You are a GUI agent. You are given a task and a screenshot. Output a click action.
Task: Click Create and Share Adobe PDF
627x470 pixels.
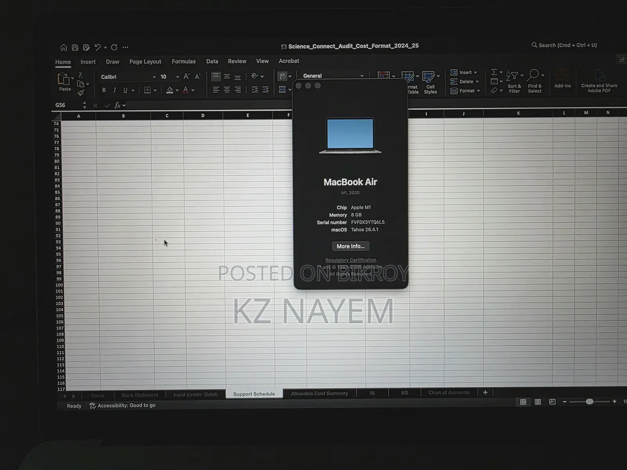tap(599, 81)
